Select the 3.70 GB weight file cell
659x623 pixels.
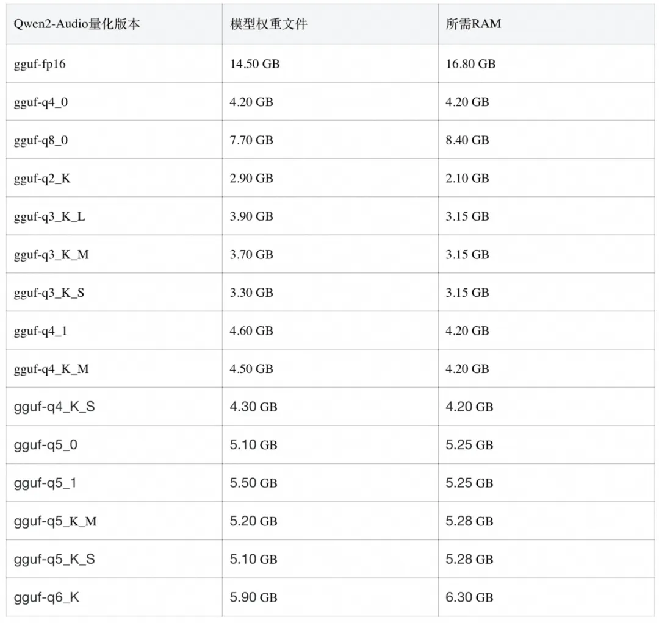[x=251, y=254]
